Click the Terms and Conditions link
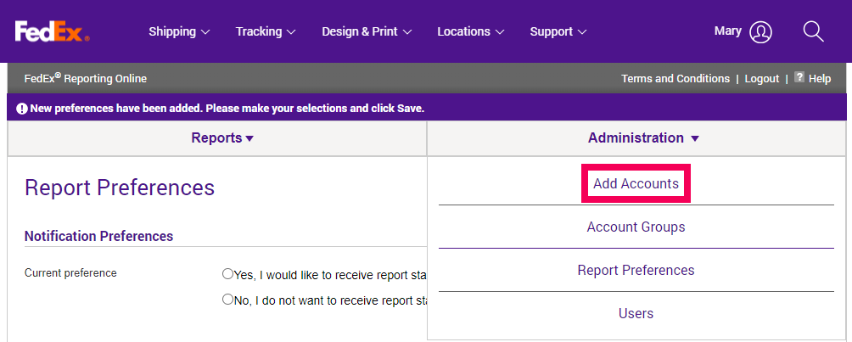852x342 pixels. click(675, 79)
